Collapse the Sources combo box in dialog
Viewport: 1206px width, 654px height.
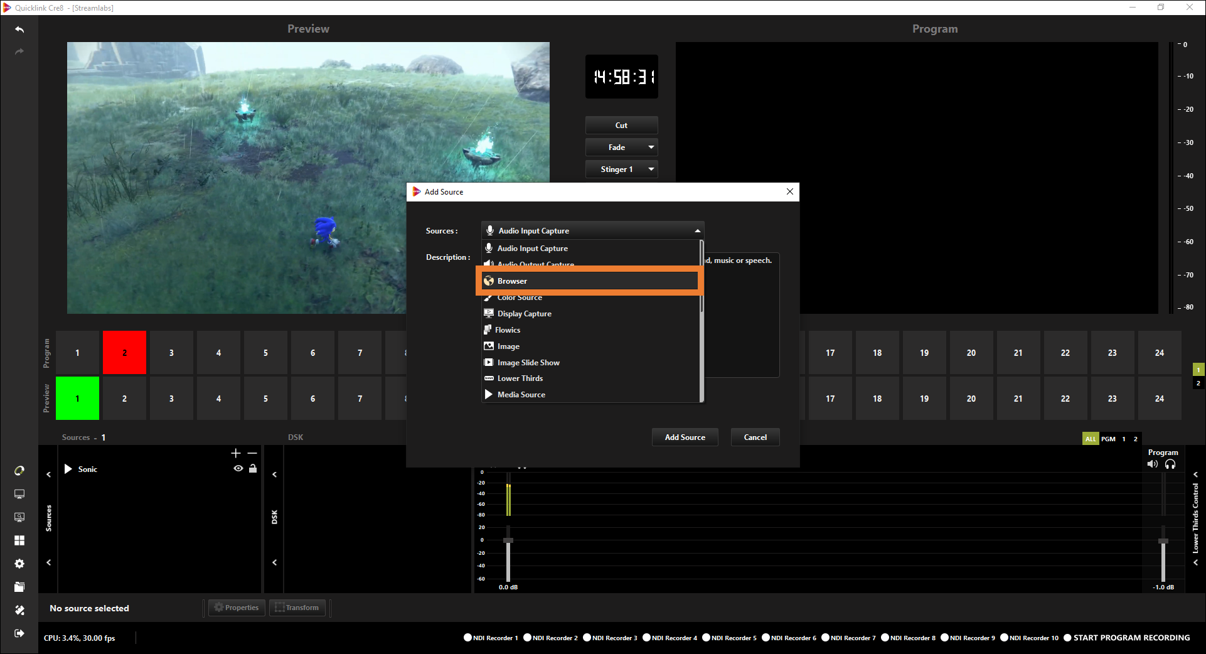[x=697, y=231]
